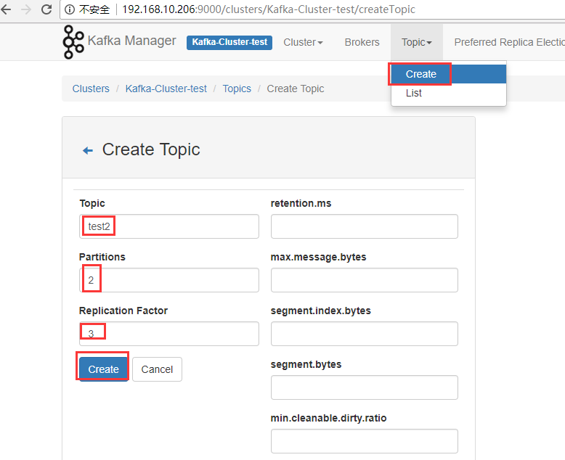Open Preferred Replica Election nav item
Viewport: 565px width, 460px height.
510,42
